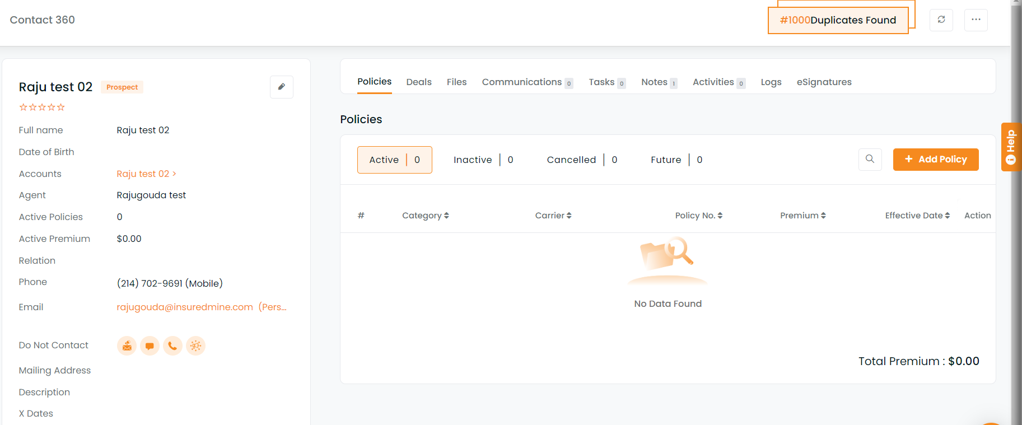Click the pencil edit contact icon
This screenshot has width=1022, height=425.
(x=282, y=87)
